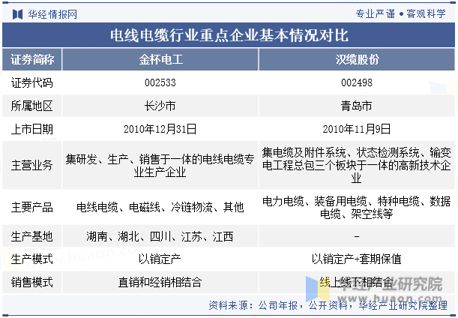Screen dimensions: 458x318
Task: Click the 集电缆及附件系统 business description
Action: point(357,166)
